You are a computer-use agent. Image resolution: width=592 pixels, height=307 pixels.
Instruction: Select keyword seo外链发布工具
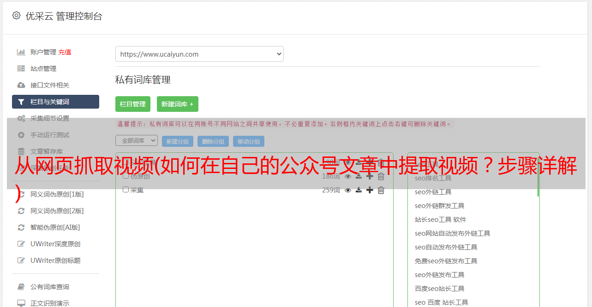(x=439, y=275)
